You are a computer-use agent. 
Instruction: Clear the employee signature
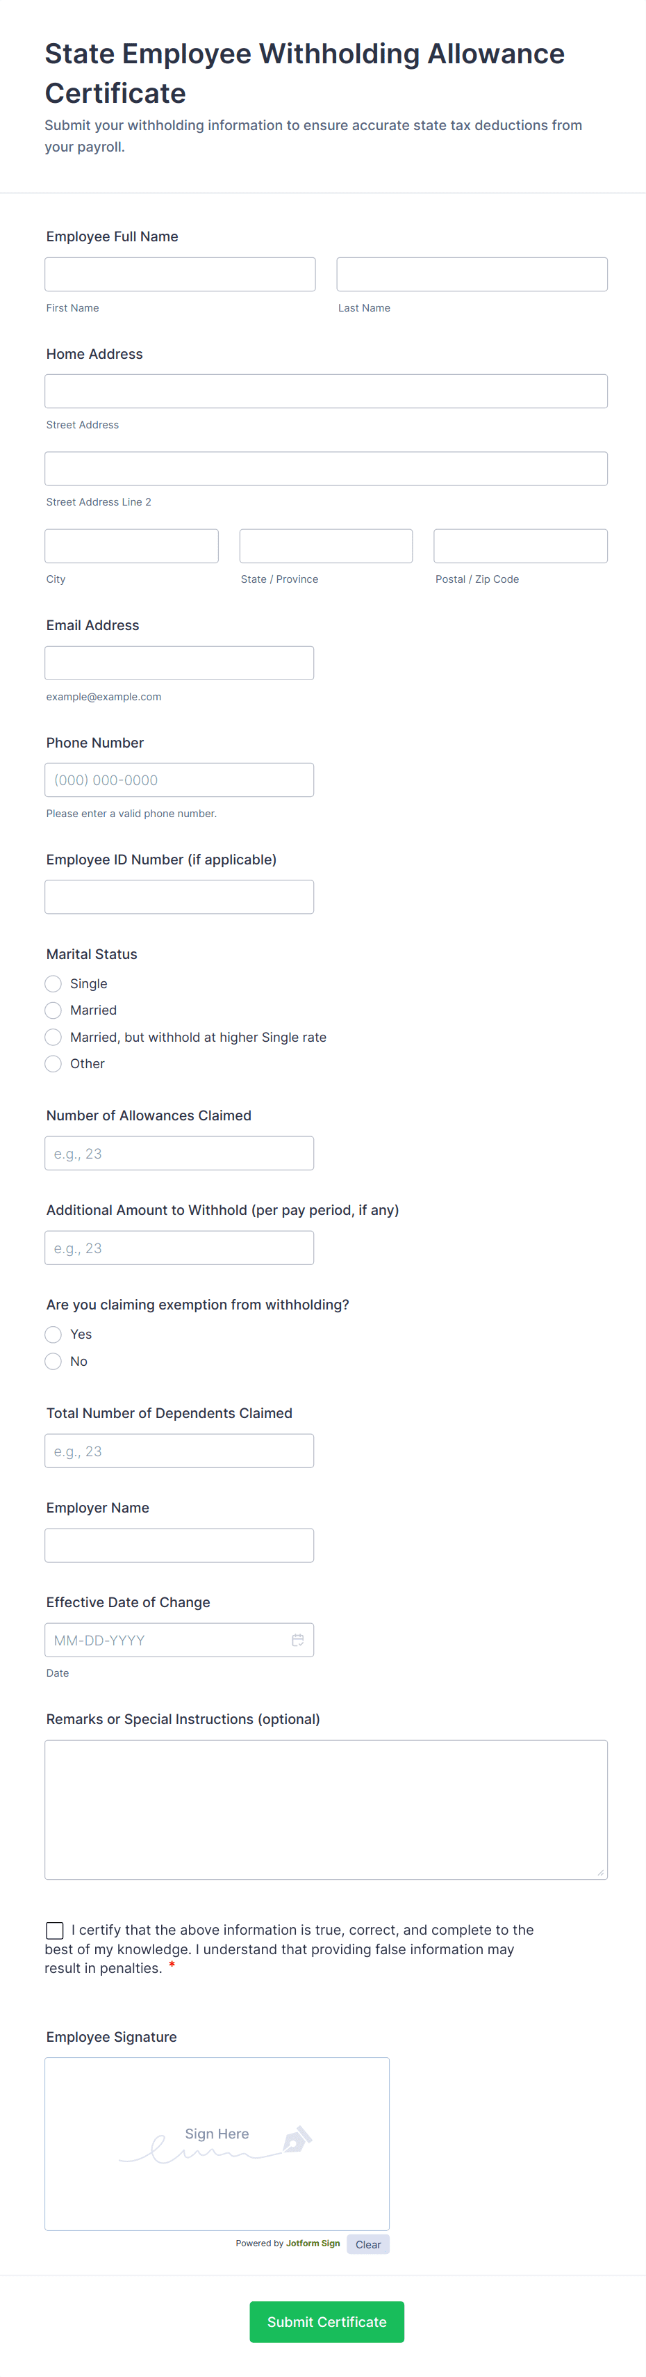[367, 2244]
